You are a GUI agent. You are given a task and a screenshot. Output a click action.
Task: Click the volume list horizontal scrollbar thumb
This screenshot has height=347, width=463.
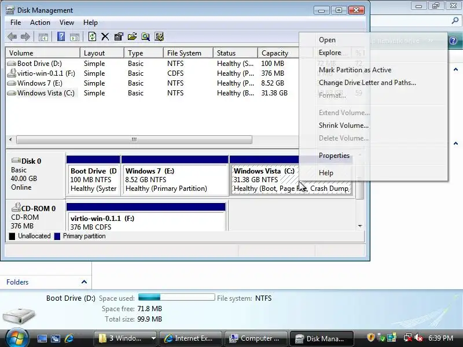[134, 139]
